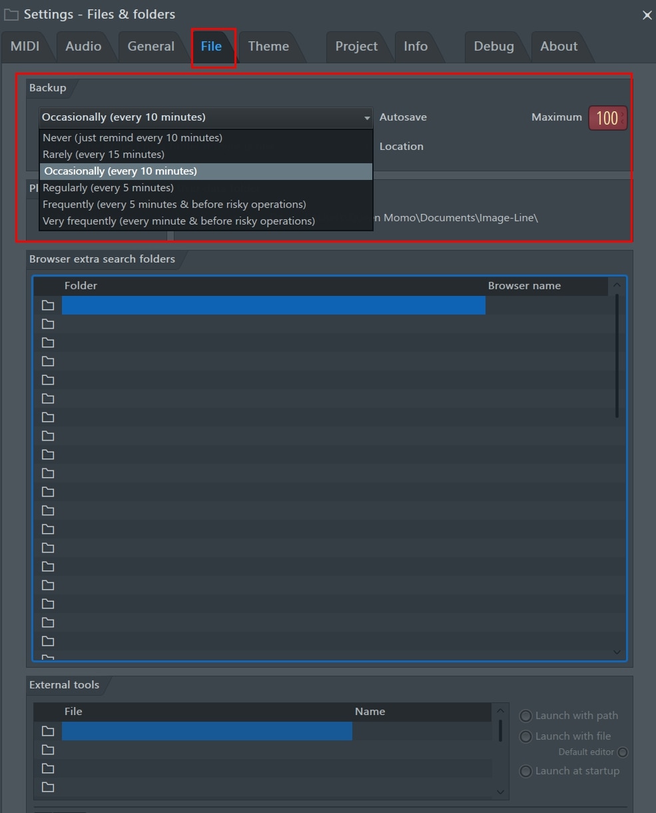Click the folder icon on the last External tools row
The image size is (656, 813).
[x=47, y=787]
